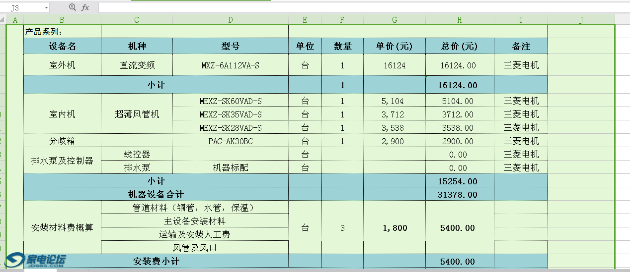Click the 安装费小计 row label
The image size is (630, 272).
[156, 261]
